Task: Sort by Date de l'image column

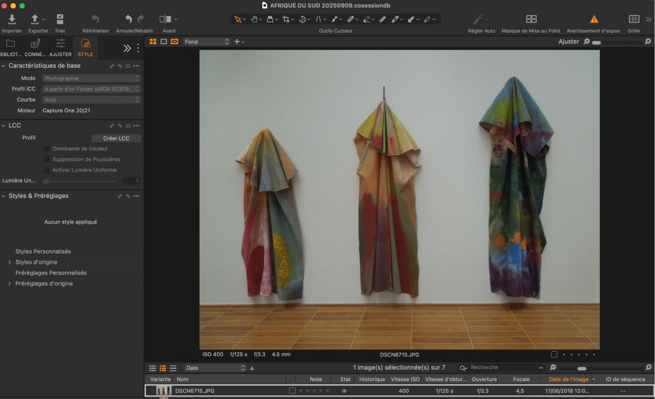Action: pyautogui.click(x=569, y=379)
